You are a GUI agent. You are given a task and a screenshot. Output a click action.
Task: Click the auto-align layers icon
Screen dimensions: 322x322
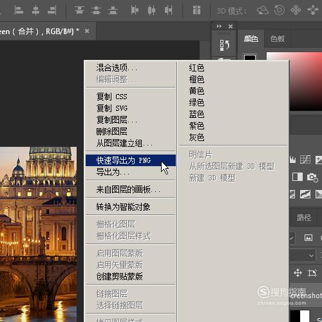coord(196,10)
